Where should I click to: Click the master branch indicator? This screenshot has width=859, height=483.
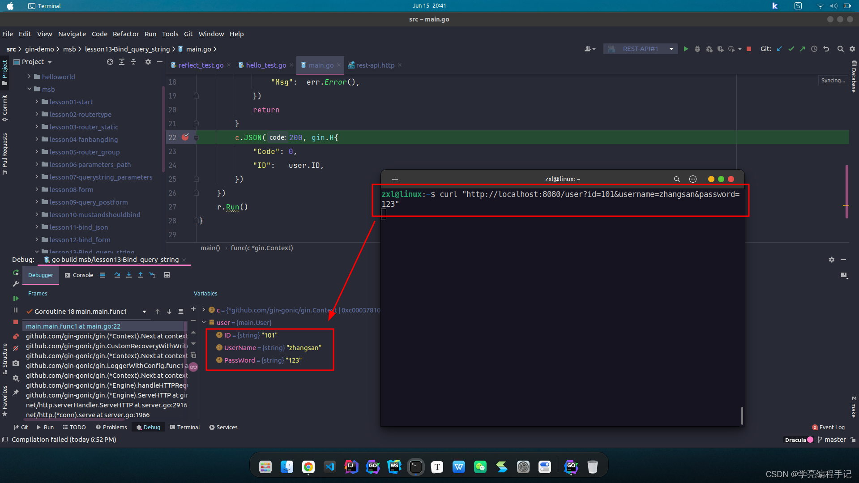pos(832,440)
